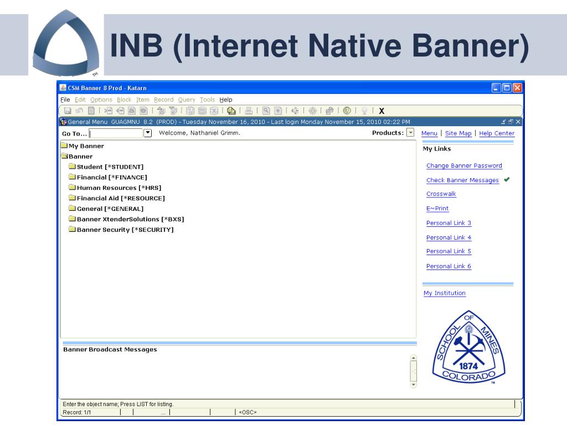Click the Previous Record icon
The width and height of the screenshot is (567, 425).
[x=132, y=111]
